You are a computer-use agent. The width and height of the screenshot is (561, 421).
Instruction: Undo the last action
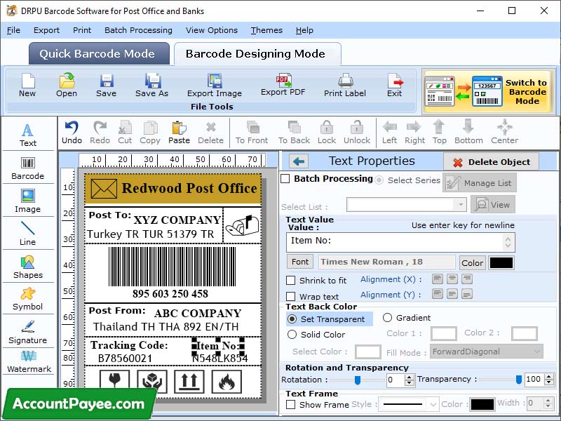(72, 133)
